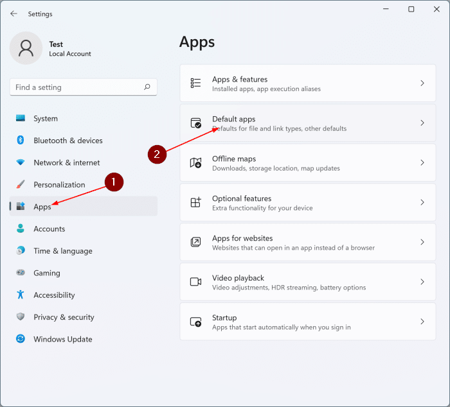Viewport: 450px width, 407px height.
Task: Click the System monitor icon in sidebar
Action: (21, 118)
